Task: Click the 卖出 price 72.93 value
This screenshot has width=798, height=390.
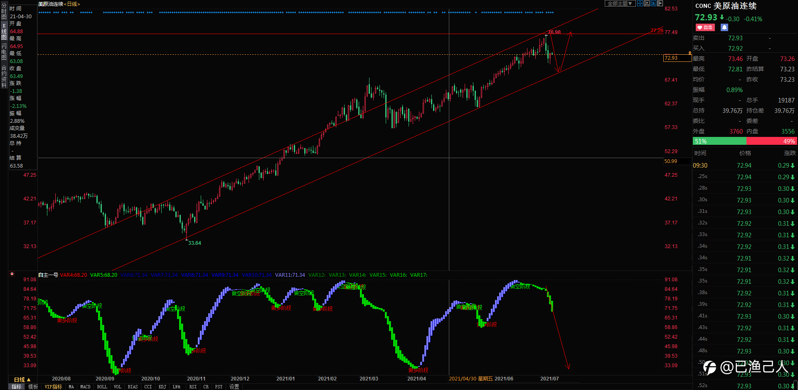Action: [735, 38]
